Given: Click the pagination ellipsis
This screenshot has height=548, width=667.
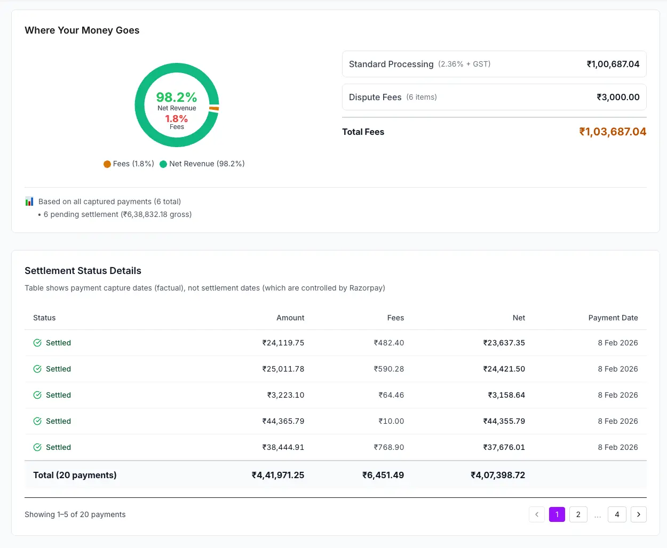Looking at the screenshot, I should pyautogui.click(x=598, y=515).
